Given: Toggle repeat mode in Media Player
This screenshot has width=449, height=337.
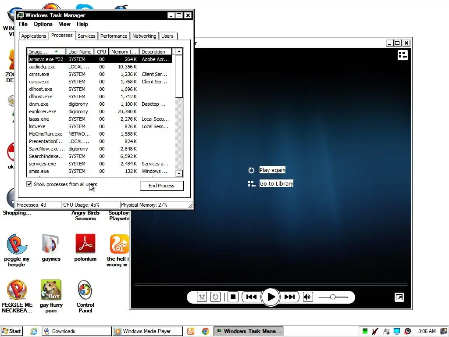Looking at the screenshot, I should pyautogui.click(x=215, y=297).
